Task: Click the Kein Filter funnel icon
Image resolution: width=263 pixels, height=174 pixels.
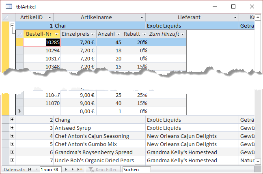Action: tap(91, 170)
